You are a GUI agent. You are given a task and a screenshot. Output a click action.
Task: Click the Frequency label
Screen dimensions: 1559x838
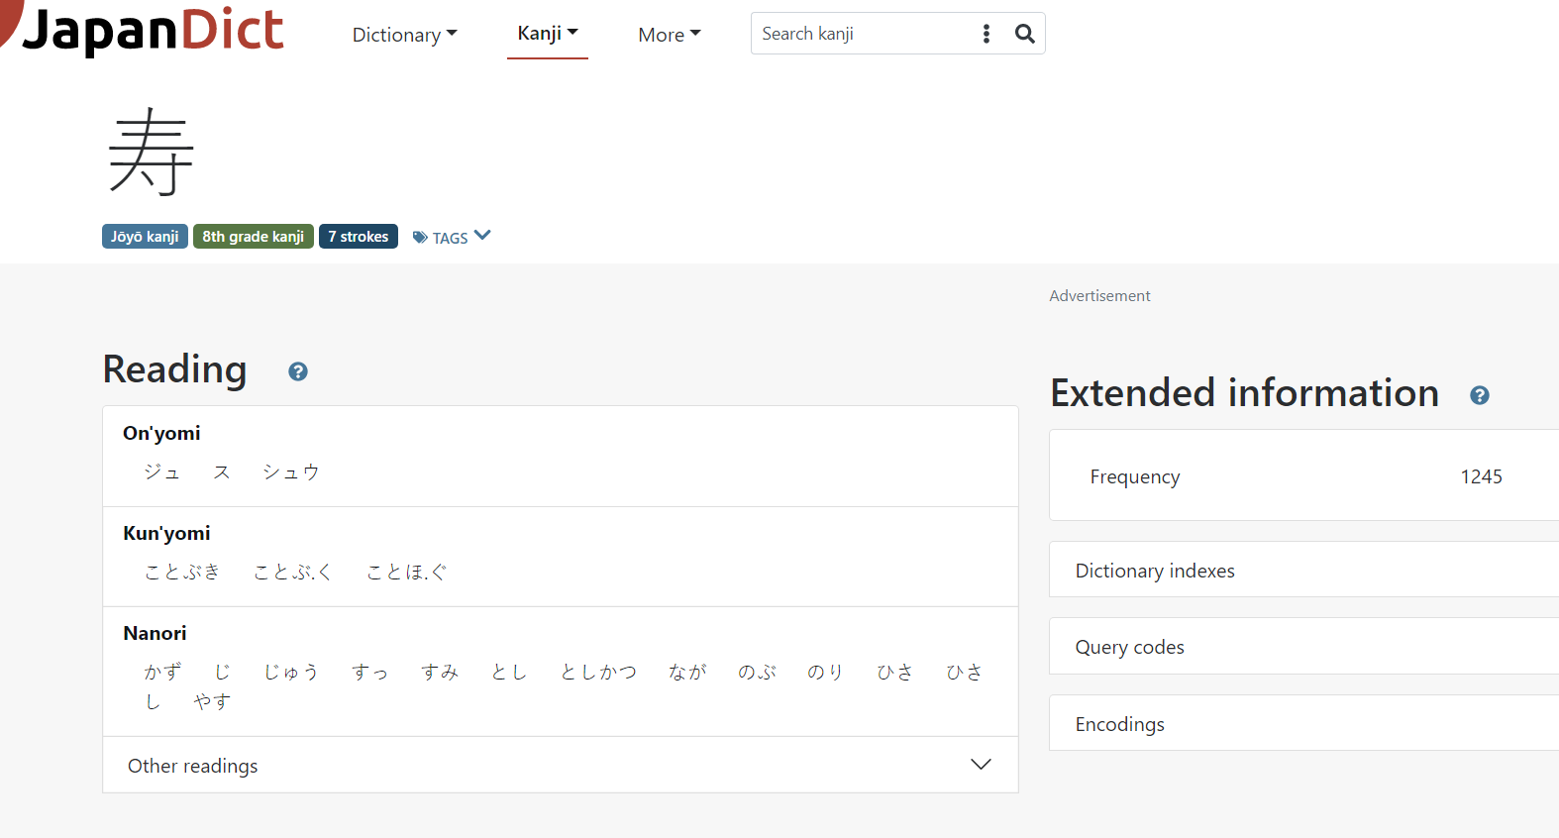1135,476
